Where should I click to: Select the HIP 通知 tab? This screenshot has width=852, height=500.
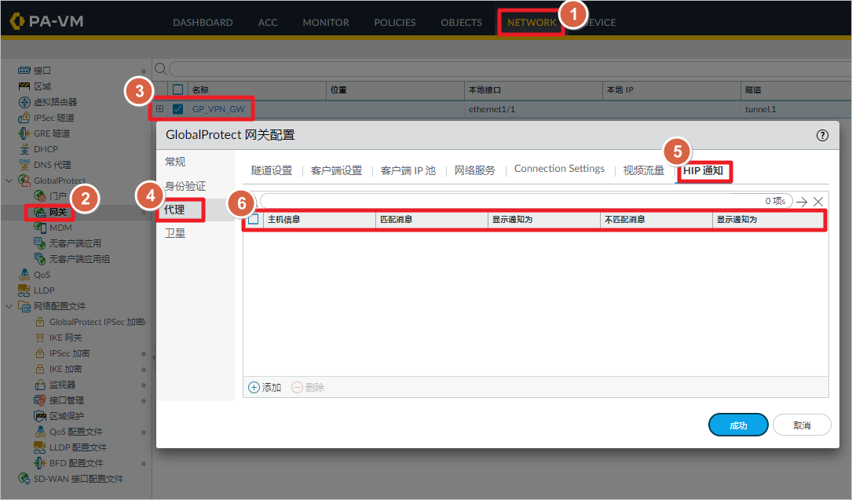[x=703, y=170]
